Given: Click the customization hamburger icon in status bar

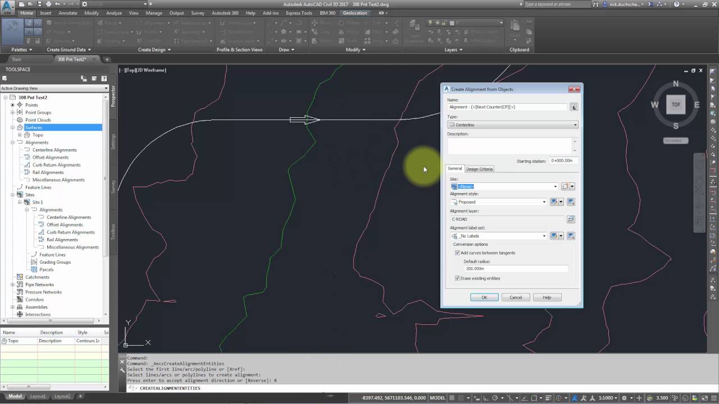Looking at the screenshot, I should (713, 398).
